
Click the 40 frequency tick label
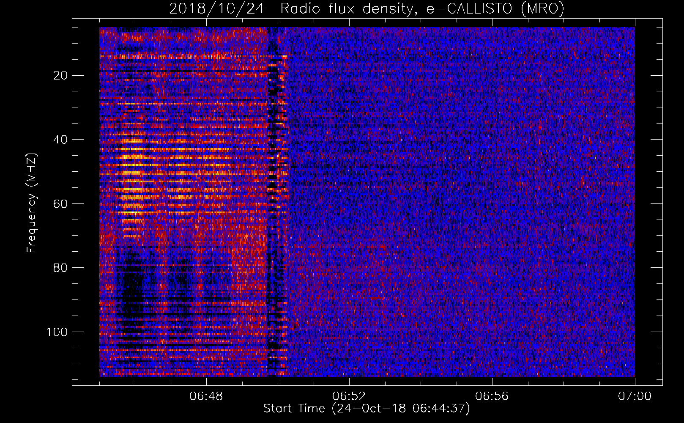[x=61, y=140]
